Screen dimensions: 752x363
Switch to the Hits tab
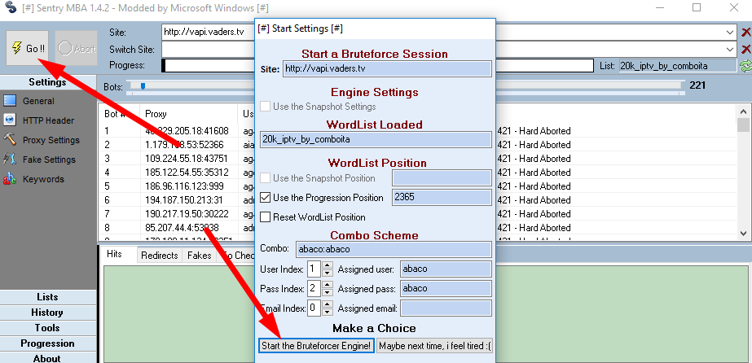(x=114, y=254)
